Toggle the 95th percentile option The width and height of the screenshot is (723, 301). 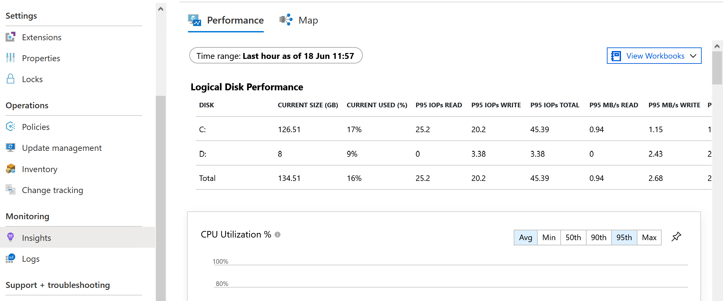624,238
